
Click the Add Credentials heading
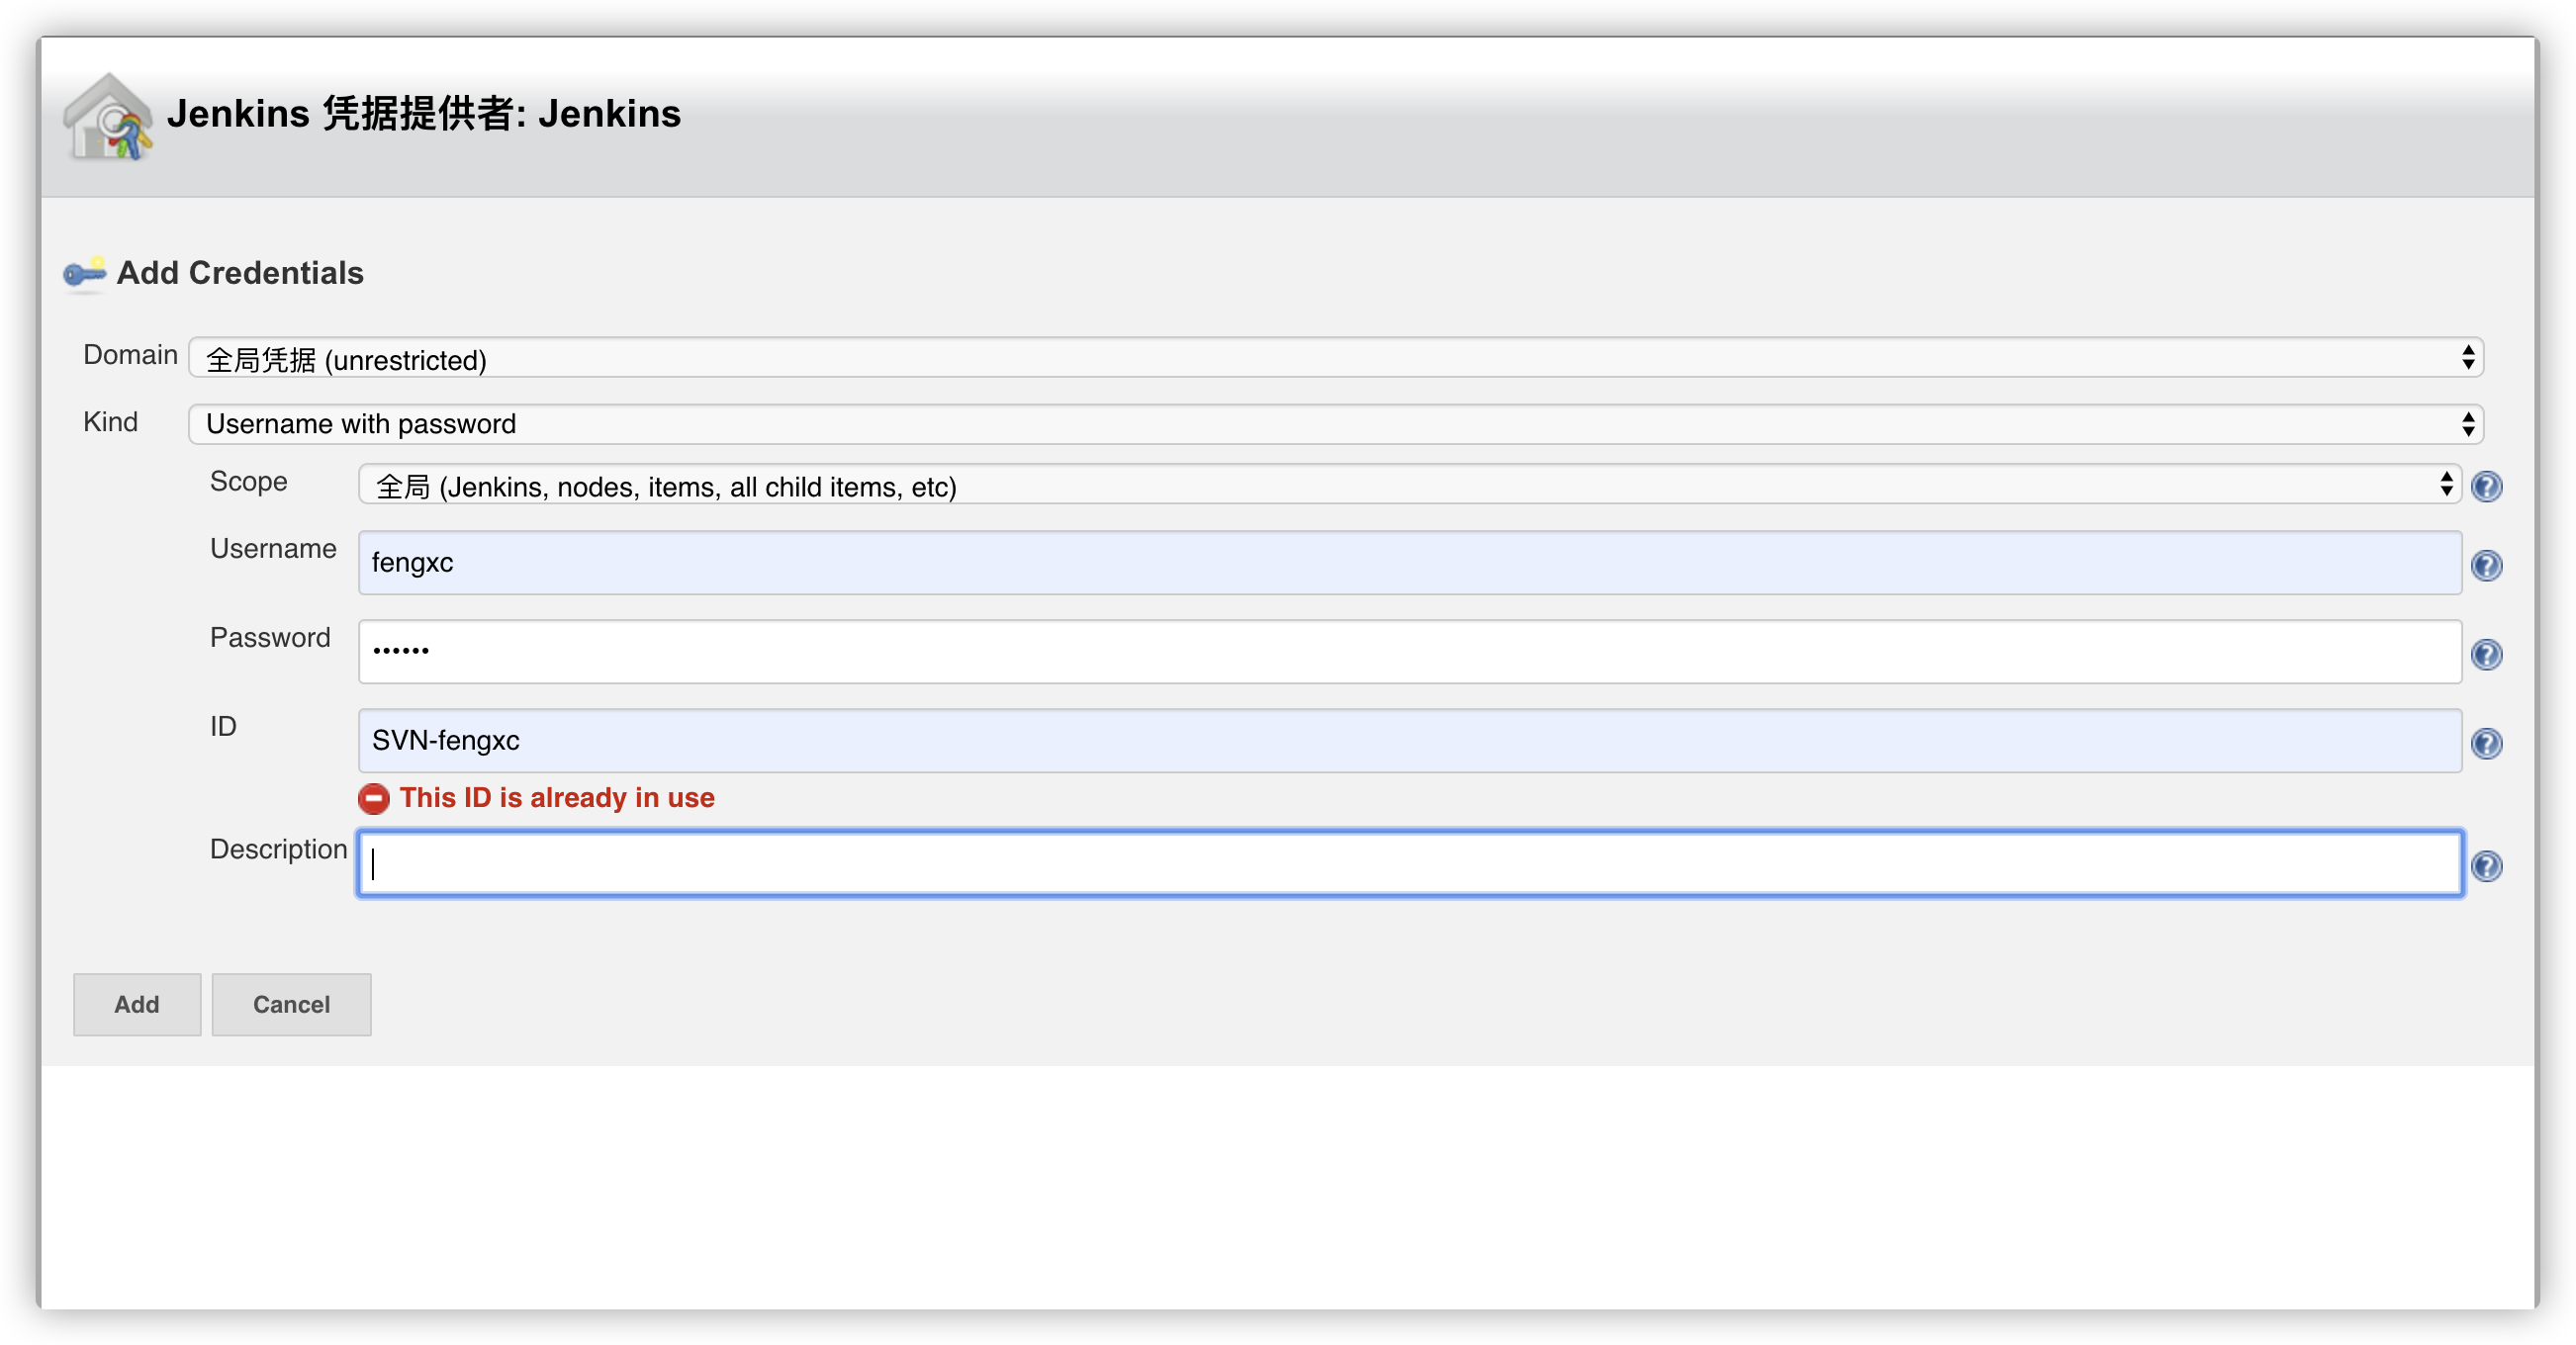point(240,273)
